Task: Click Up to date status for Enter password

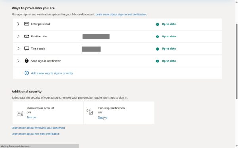Action: [x=169, y=24]
